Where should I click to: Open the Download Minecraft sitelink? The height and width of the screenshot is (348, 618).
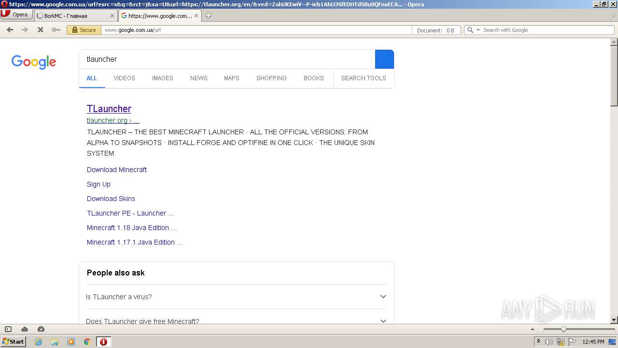[x=117, y=170]
